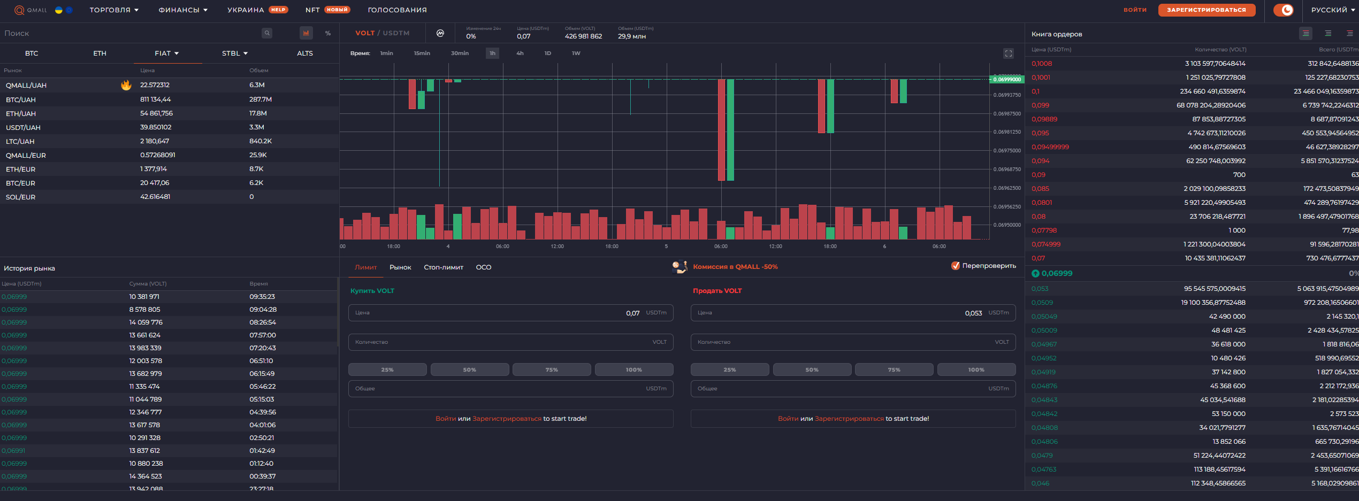Open CoinMarketCap icon next to VOLT/USDTM
1359x501 pixels.
(440, 33)
